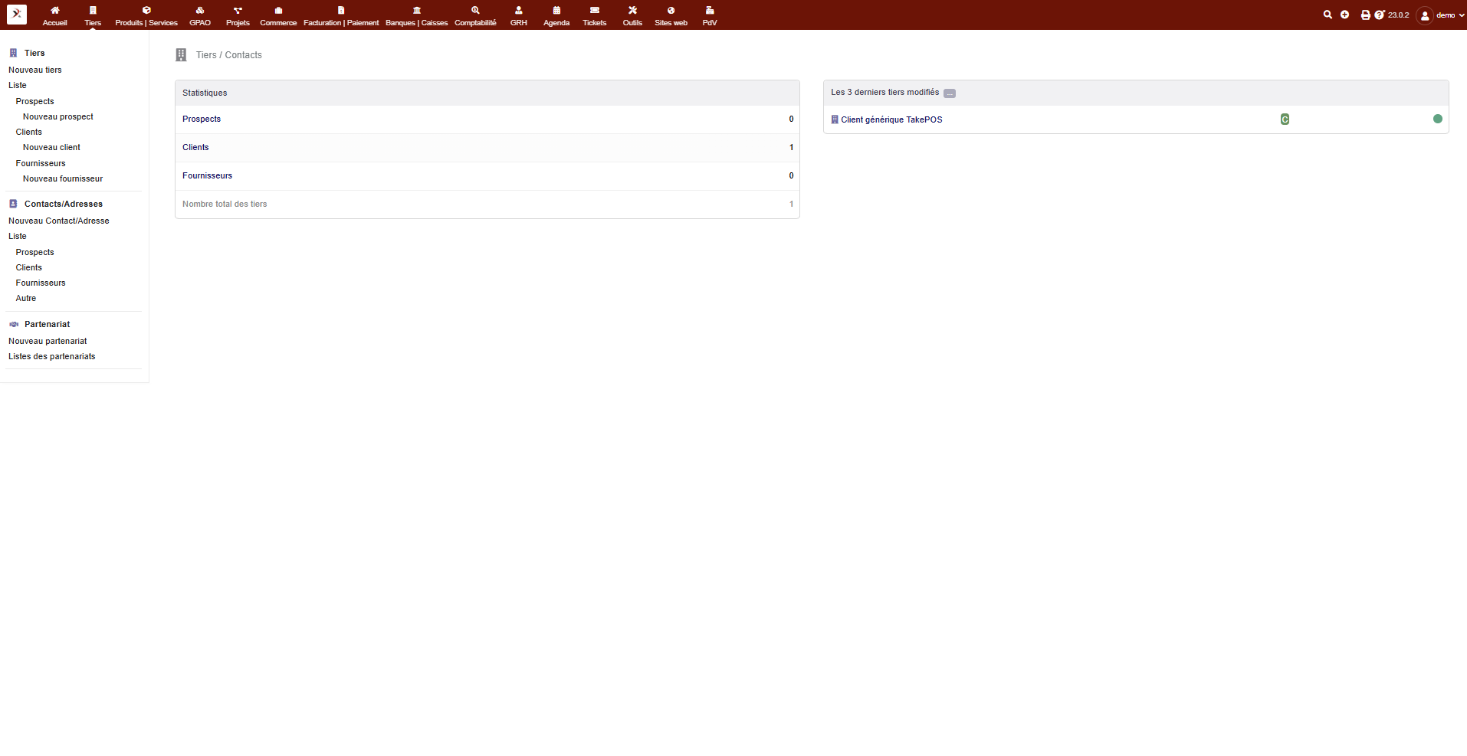Image resolution: width=1467 pixels, height=756 pixels.
Task: Open Clients under Contacts/Adresses
Action: (29, 267)
